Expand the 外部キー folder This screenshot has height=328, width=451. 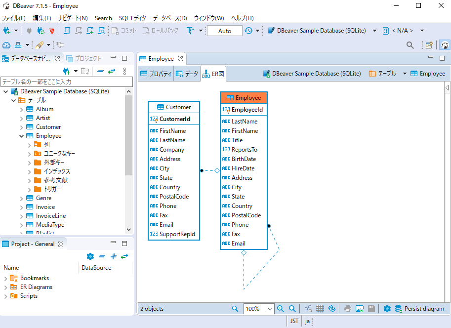[x=29, y=163]
